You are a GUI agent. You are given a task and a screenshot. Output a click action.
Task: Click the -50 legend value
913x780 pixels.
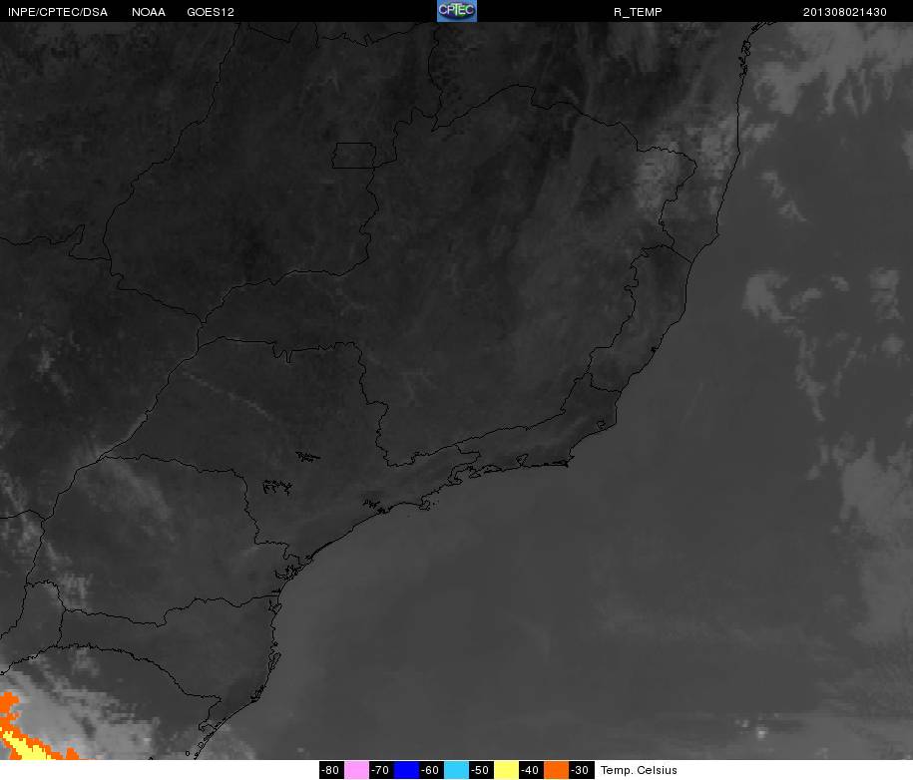click(481, 769)
